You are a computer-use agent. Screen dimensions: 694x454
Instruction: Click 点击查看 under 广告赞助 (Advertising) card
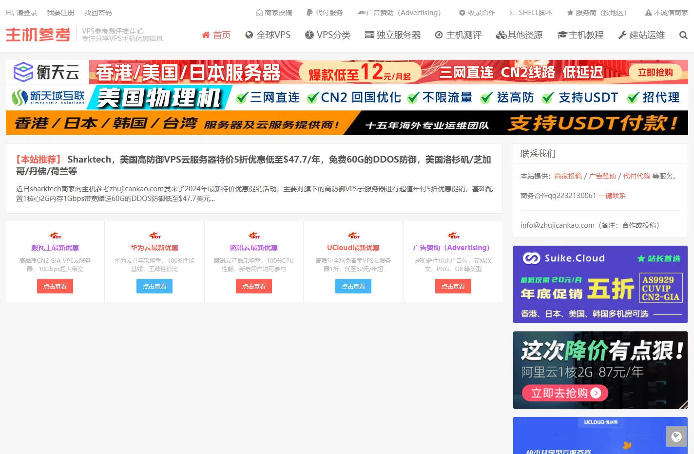click(453, 286)
